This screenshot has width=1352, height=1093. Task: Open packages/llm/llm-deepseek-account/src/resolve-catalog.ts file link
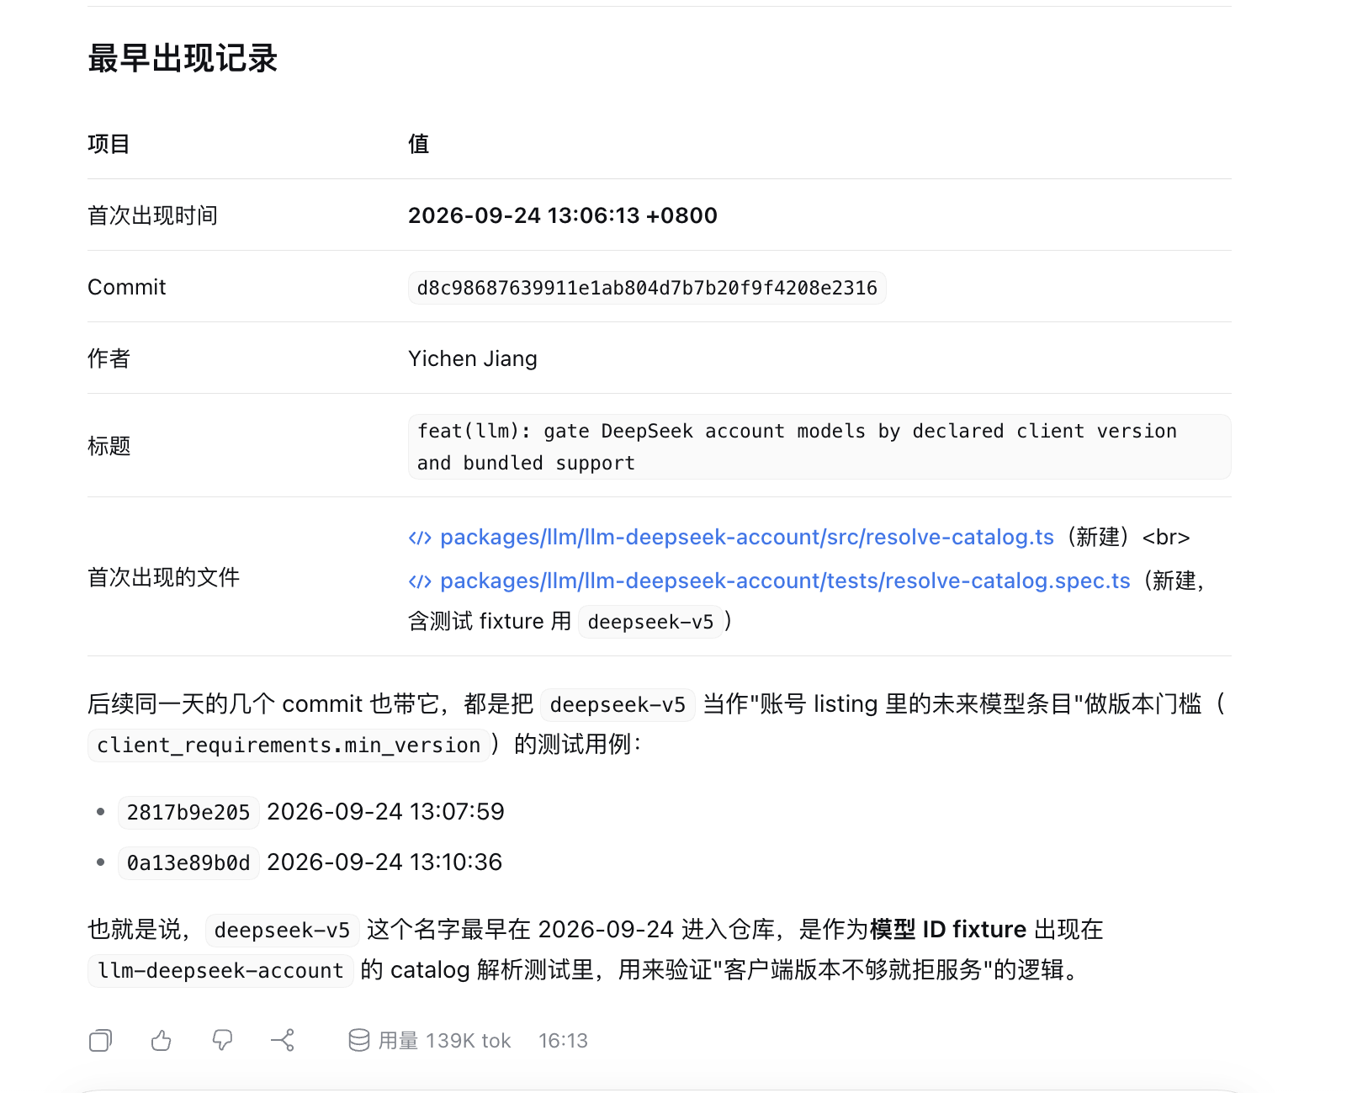point(747,537)
